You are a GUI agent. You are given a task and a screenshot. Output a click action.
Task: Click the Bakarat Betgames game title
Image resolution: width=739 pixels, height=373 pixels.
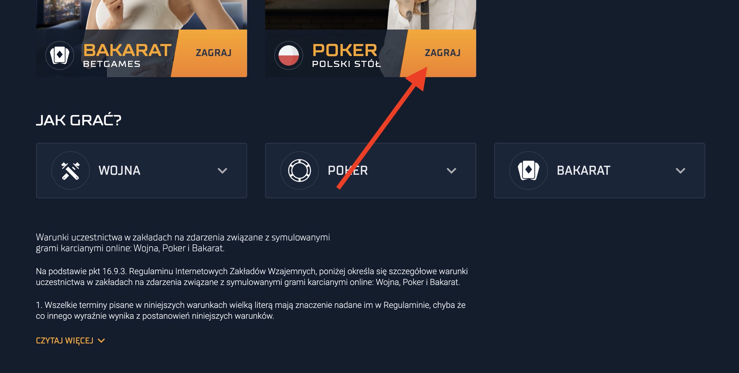coord(127,55)
